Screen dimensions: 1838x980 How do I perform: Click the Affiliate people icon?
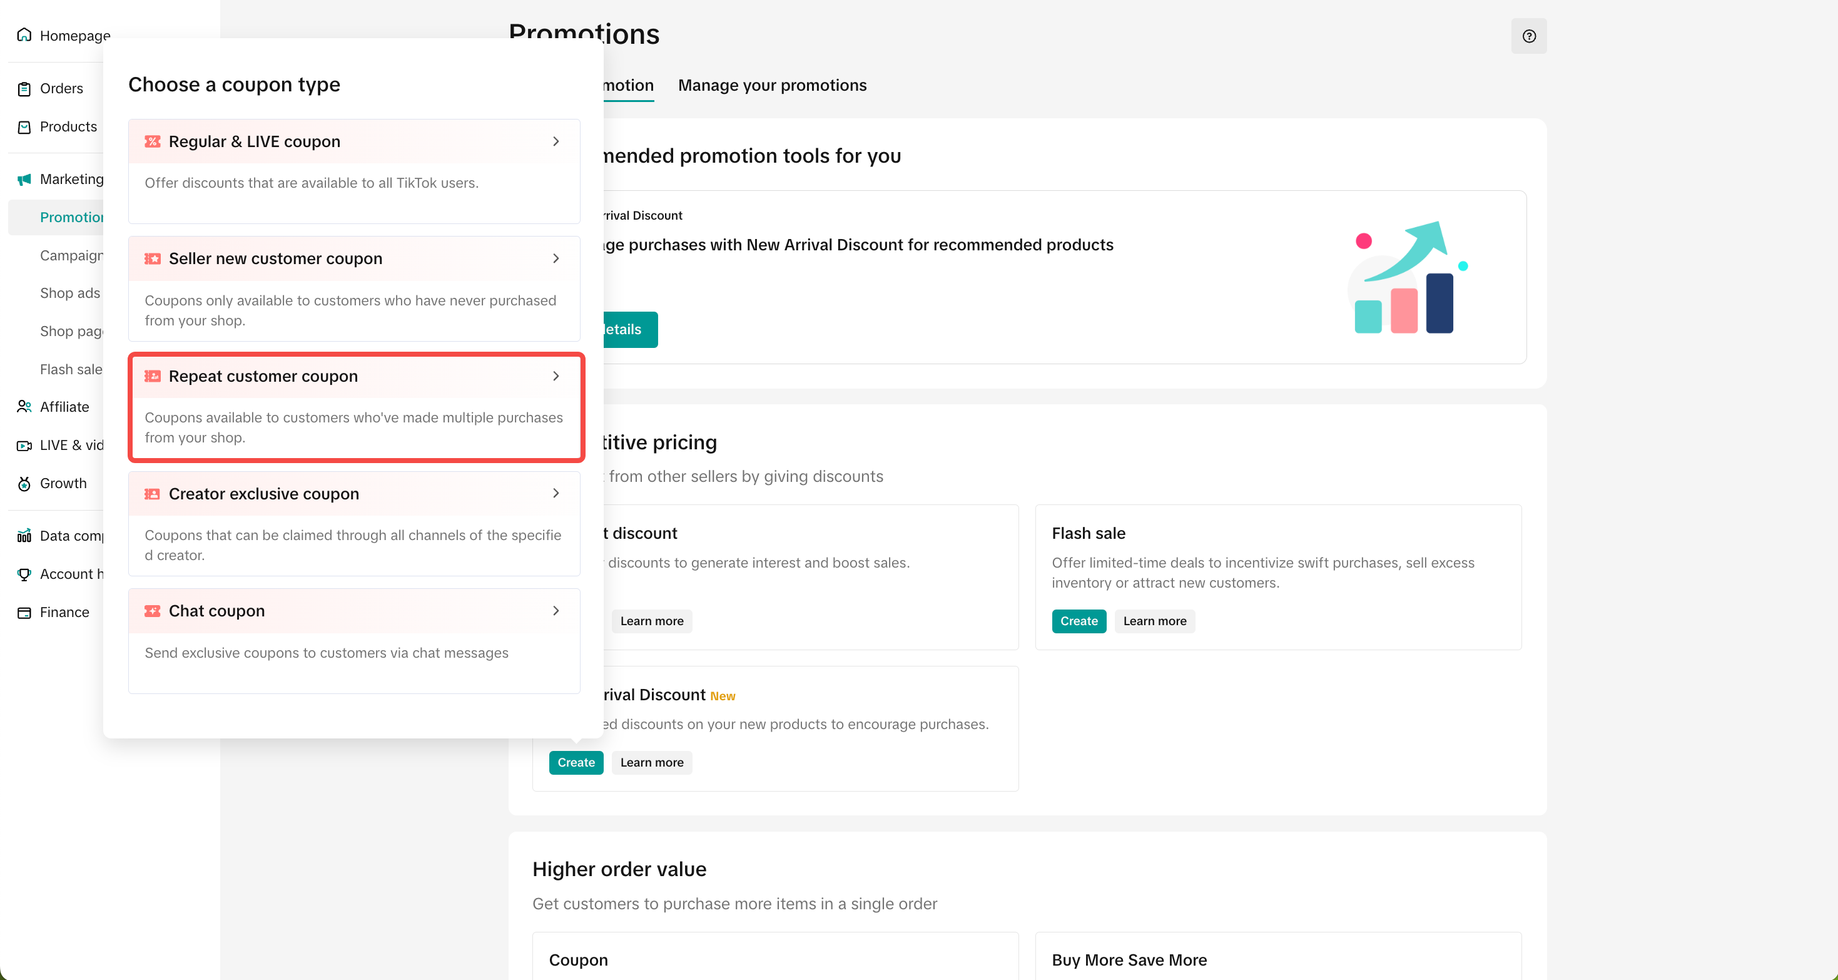(24, 407)
